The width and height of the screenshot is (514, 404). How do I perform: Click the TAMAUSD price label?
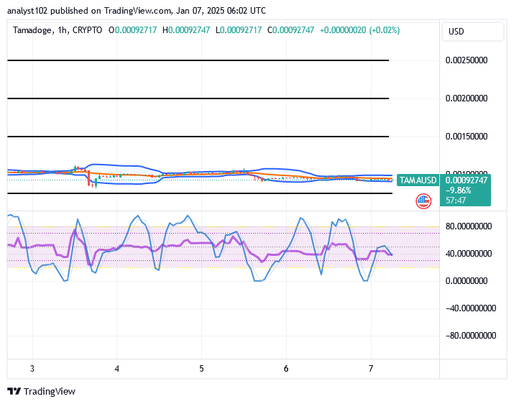(x=418, y=180)
